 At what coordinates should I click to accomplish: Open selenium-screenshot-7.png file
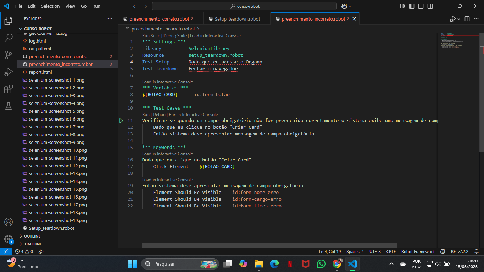pos(67,127)
